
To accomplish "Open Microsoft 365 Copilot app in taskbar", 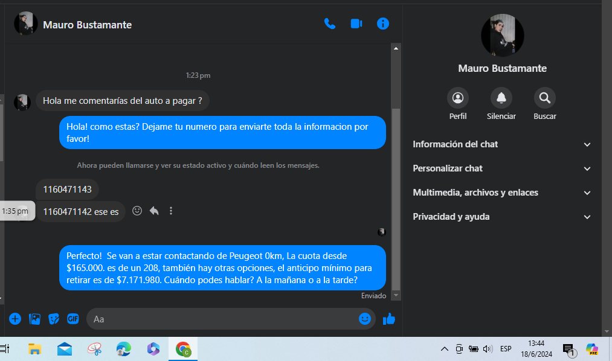I will click(153, 349).
